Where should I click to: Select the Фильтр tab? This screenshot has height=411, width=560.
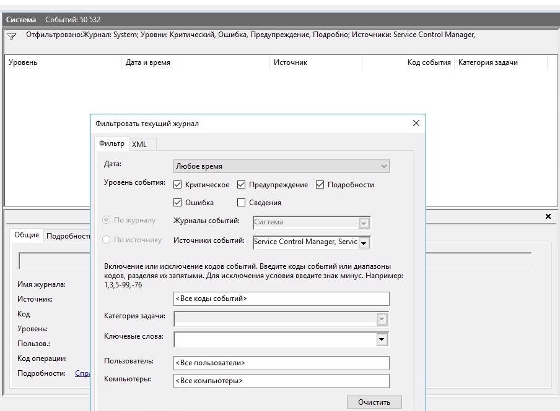coord(112,143)
